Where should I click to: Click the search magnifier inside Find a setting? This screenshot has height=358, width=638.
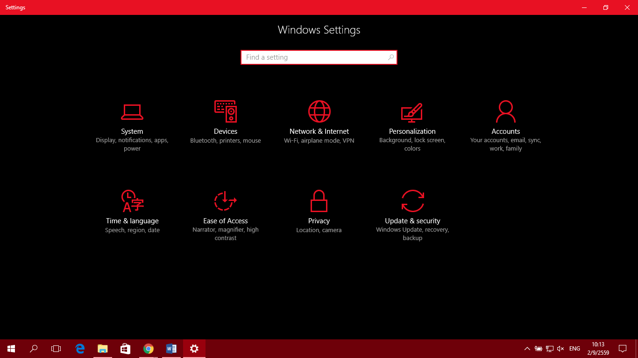[x=391, y=57]
